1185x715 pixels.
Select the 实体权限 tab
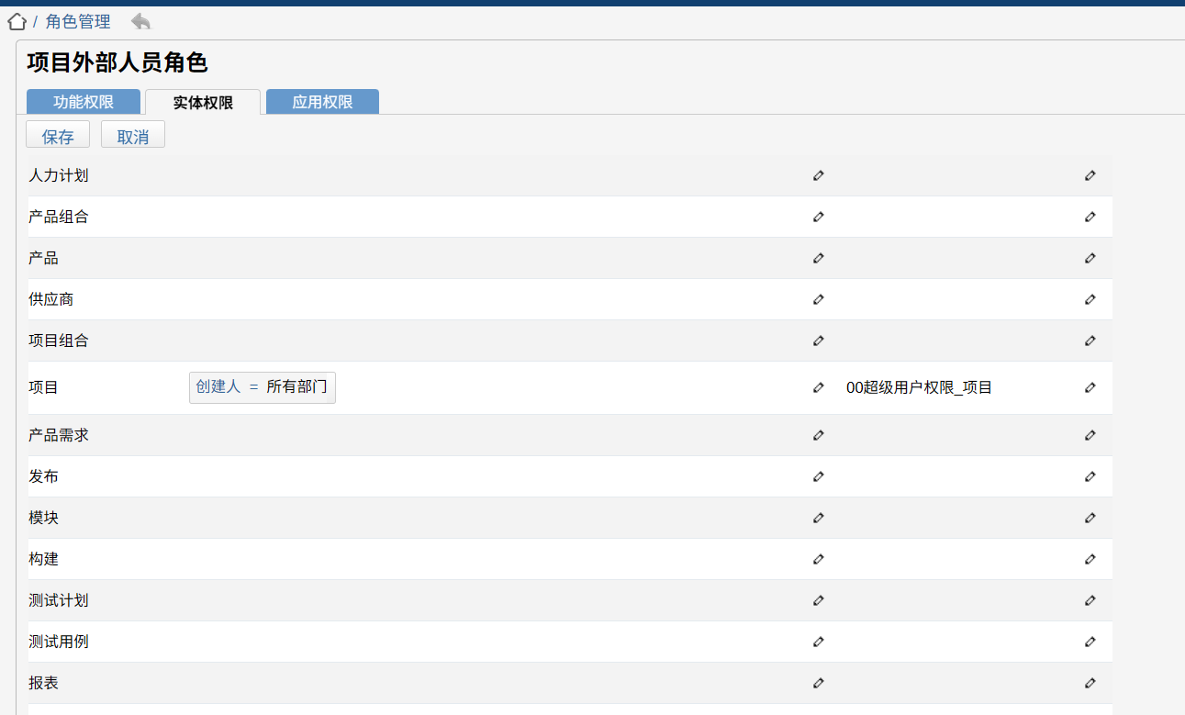[x=203, y=102]
